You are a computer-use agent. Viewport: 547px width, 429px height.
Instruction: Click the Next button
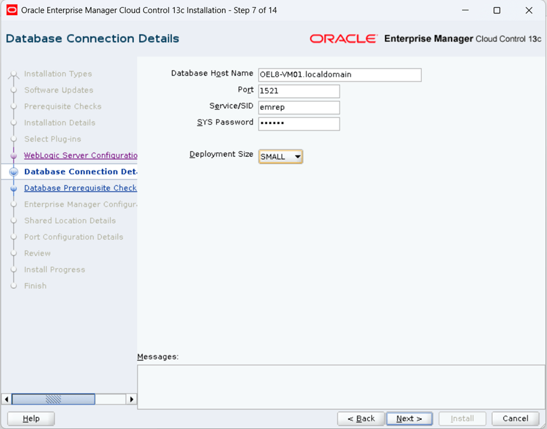(x=409, y=419)
